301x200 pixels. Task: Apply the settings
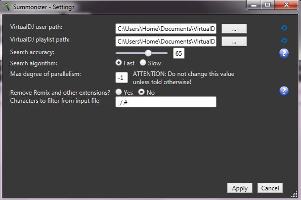pos(240,188)
